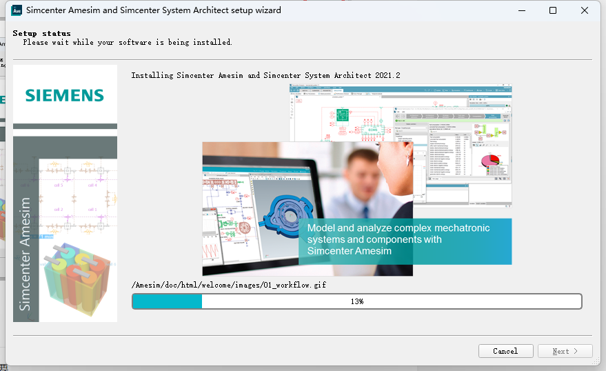This screenshot has width=606, height=371.
Task: Click the Amesim app icon in title bar
Action: coord(17,10)
